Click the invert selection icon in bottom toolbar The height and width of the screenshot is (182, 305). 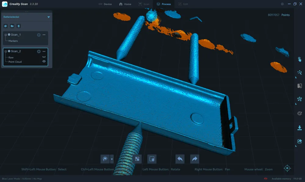click(x=138, y=159)
